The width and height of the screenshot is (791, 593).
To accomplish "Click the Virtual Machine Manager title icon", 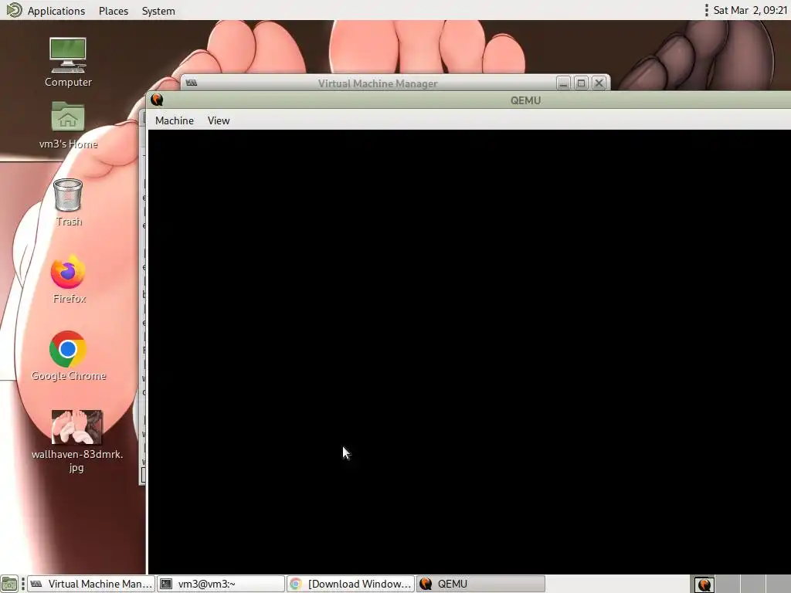I will [192, 83].
